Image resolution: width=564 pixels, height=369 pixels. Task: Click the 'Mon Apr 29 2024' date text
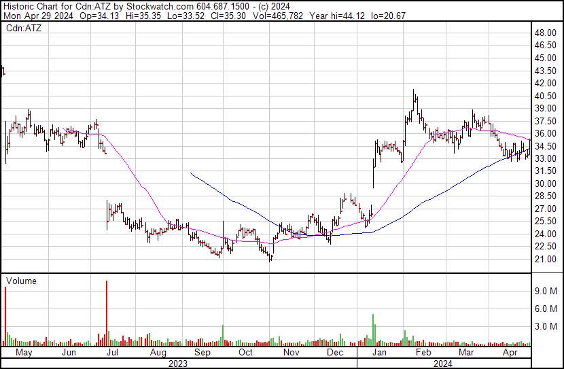point(38,16)
